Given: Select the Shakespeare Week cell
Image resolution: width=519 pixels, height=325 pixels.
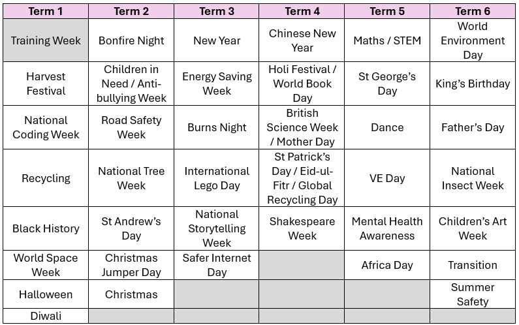Looking at the screenshot, I should (302, 228).
